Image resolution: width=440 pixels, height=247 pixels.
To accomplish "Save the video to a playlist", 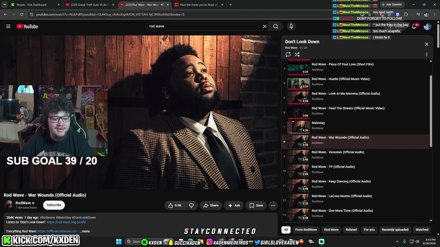I will click(x=256, y=205).
